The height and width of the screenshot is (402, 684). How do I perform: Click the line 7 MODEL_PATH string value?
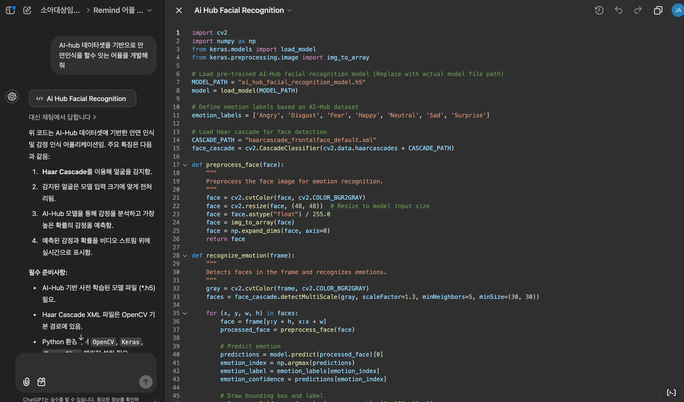click(302, 82)
